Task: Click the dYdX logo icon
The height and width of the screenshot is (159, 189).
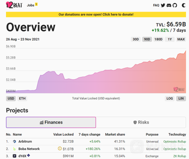Action: click(x=14, y=156)
